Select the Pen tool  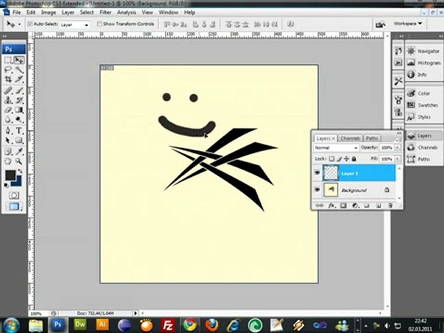(8, 130)
